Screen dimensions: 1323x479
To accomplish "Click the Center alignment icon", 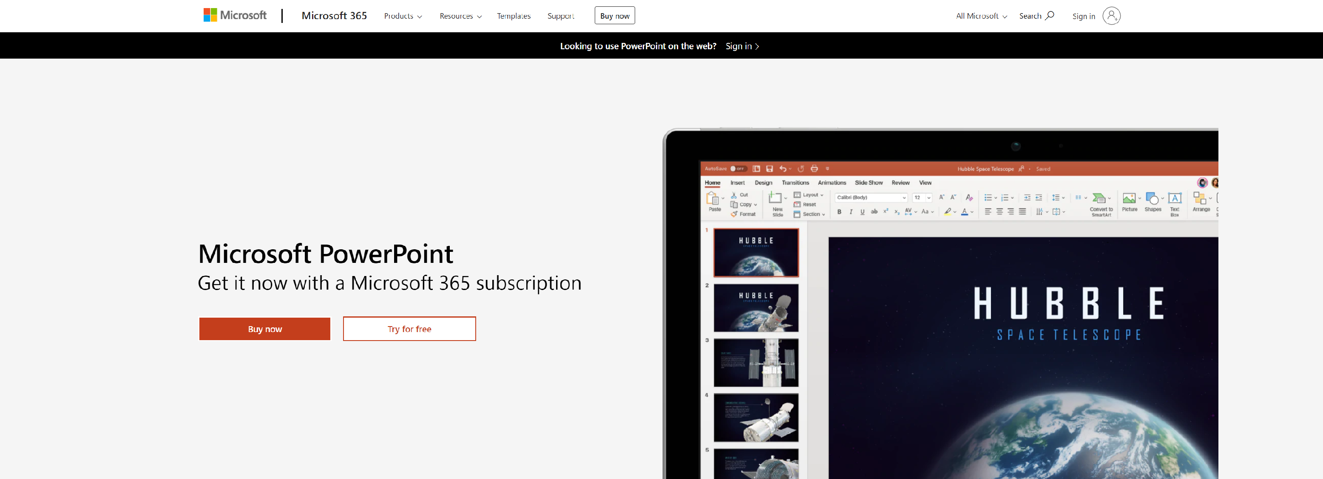I will click(x=999, y=212).
